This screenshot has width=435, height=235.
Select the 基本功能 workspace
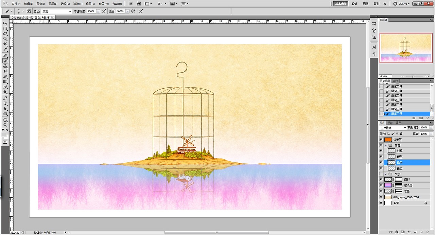click(x=340, y=4)
